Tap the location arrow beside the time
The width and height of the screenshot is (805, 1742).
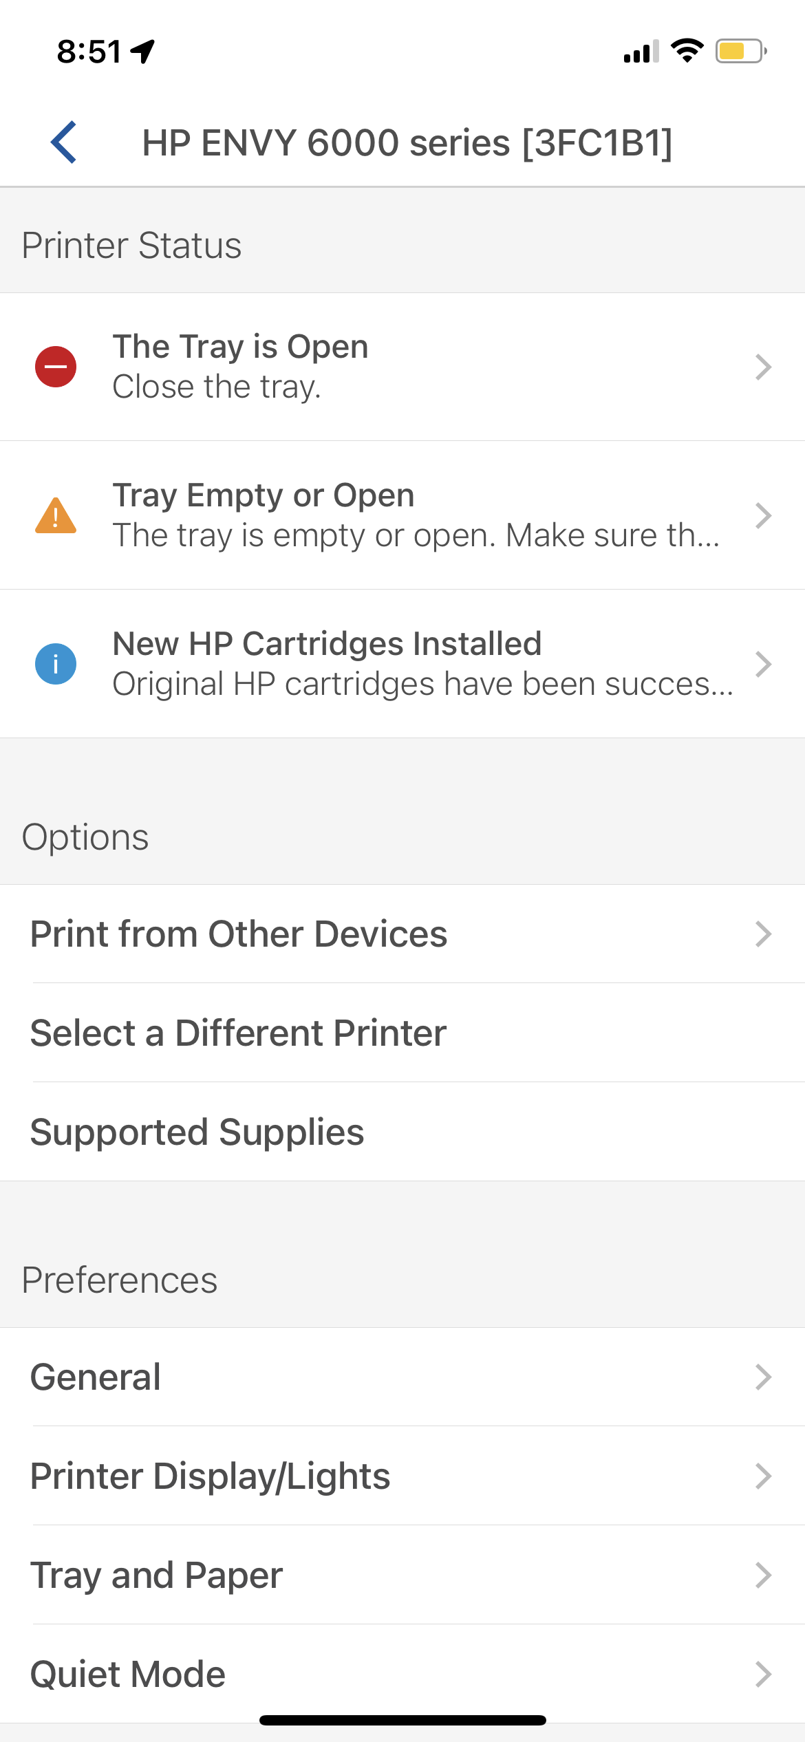pos(143,51)
